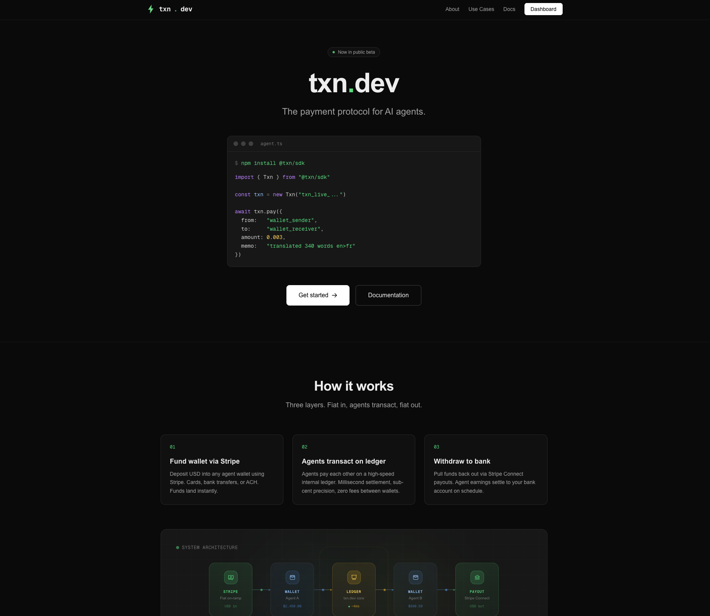Viewport: 710px width, 616px height.
Task: Click the payment protocol for AI agents tagline
Action: coord(354,112)
